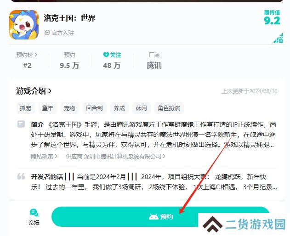
Task: Select the 角色扮演 tag
Action: tap(169, 108)
